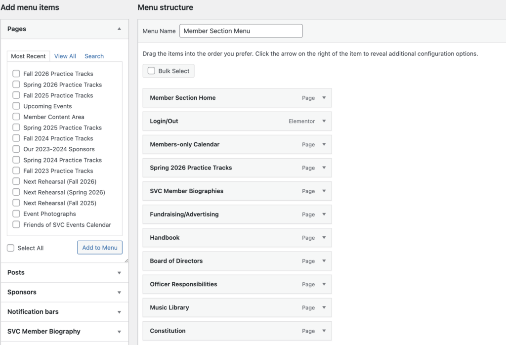Image resolution: width=506 pixels, height=345 pixels.
Task: Open the Search tab in Pages
Action: [94, 56]
